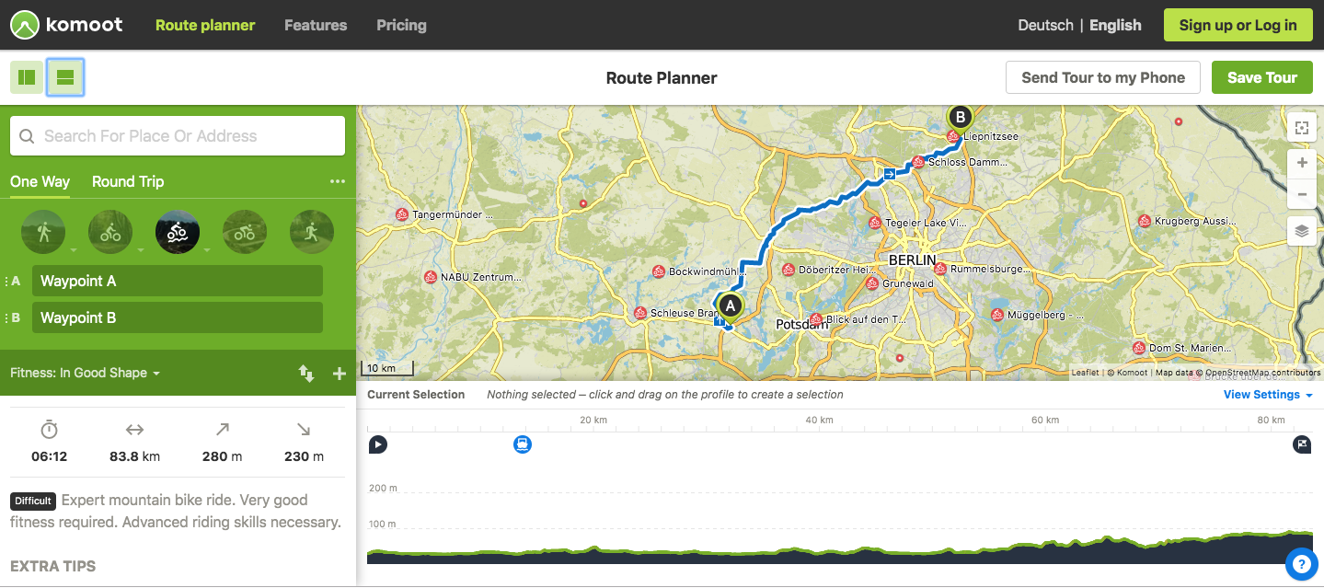Click the Waypoint A field
Screen dimensions: 1324x588
pyautogui.click(x=178, y=281)
